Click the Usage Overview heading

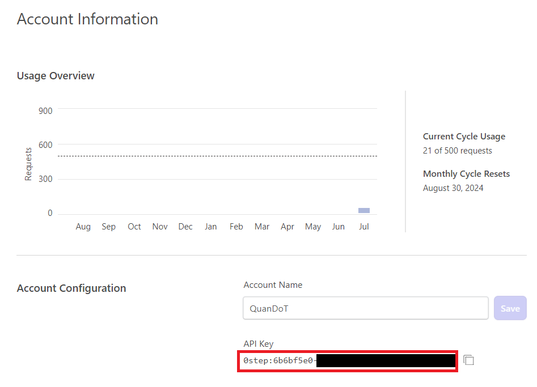point(55,75)
